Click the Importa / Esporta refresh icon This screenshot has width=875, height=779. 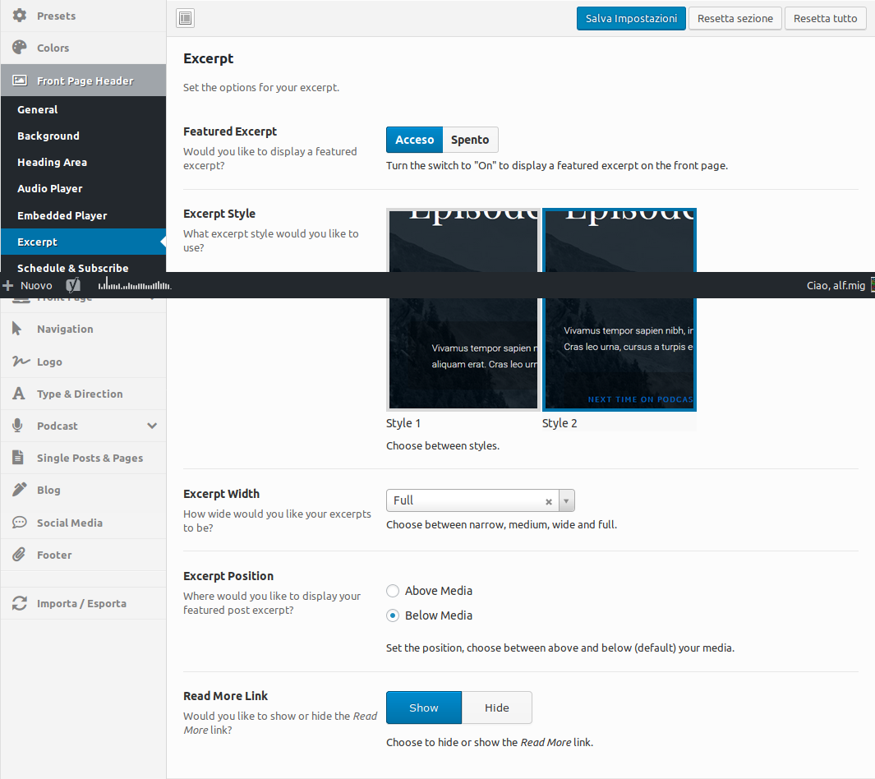20,603
